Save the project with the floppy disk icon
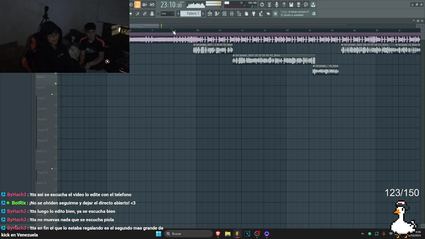This screenshot has width=425, height=239. [x=291, y=5]
